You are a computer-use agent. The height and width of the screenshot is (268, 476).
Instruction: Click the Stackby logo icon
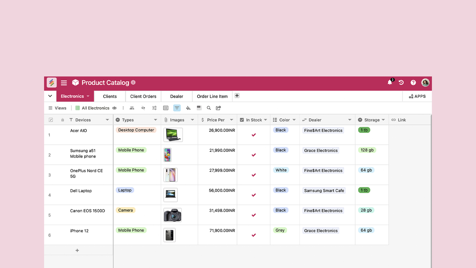tap(52, 83)
